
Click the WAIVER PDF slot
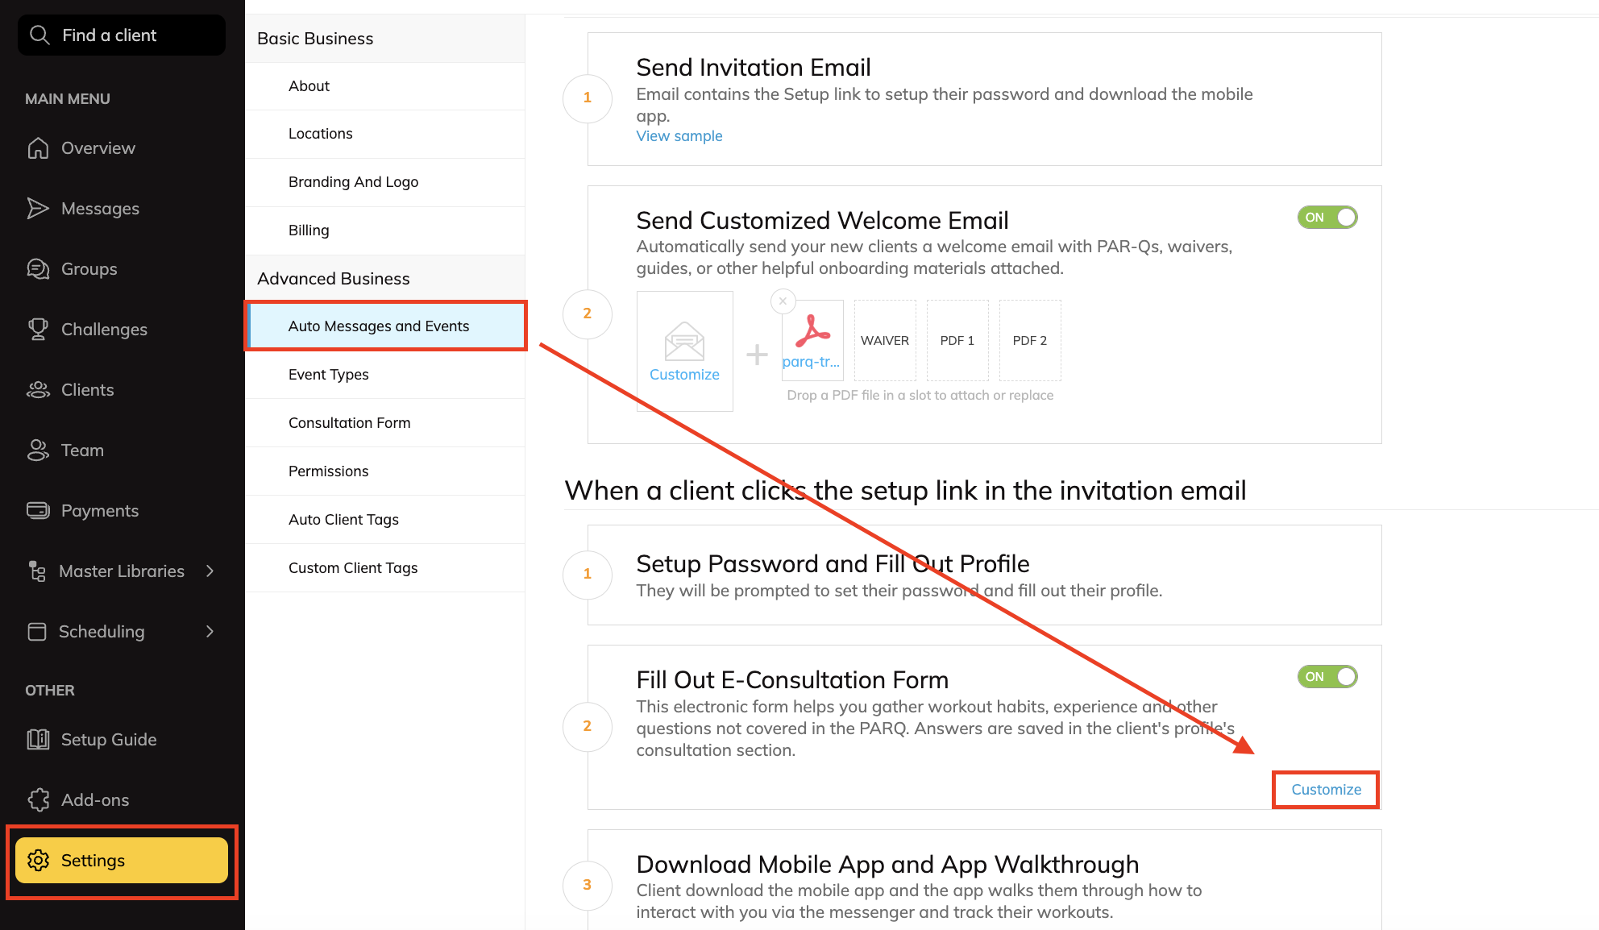point(885,340)
